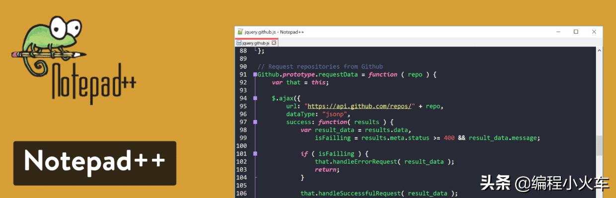
Task: Maximize the Notepad++ window
Action: (576, 32)
